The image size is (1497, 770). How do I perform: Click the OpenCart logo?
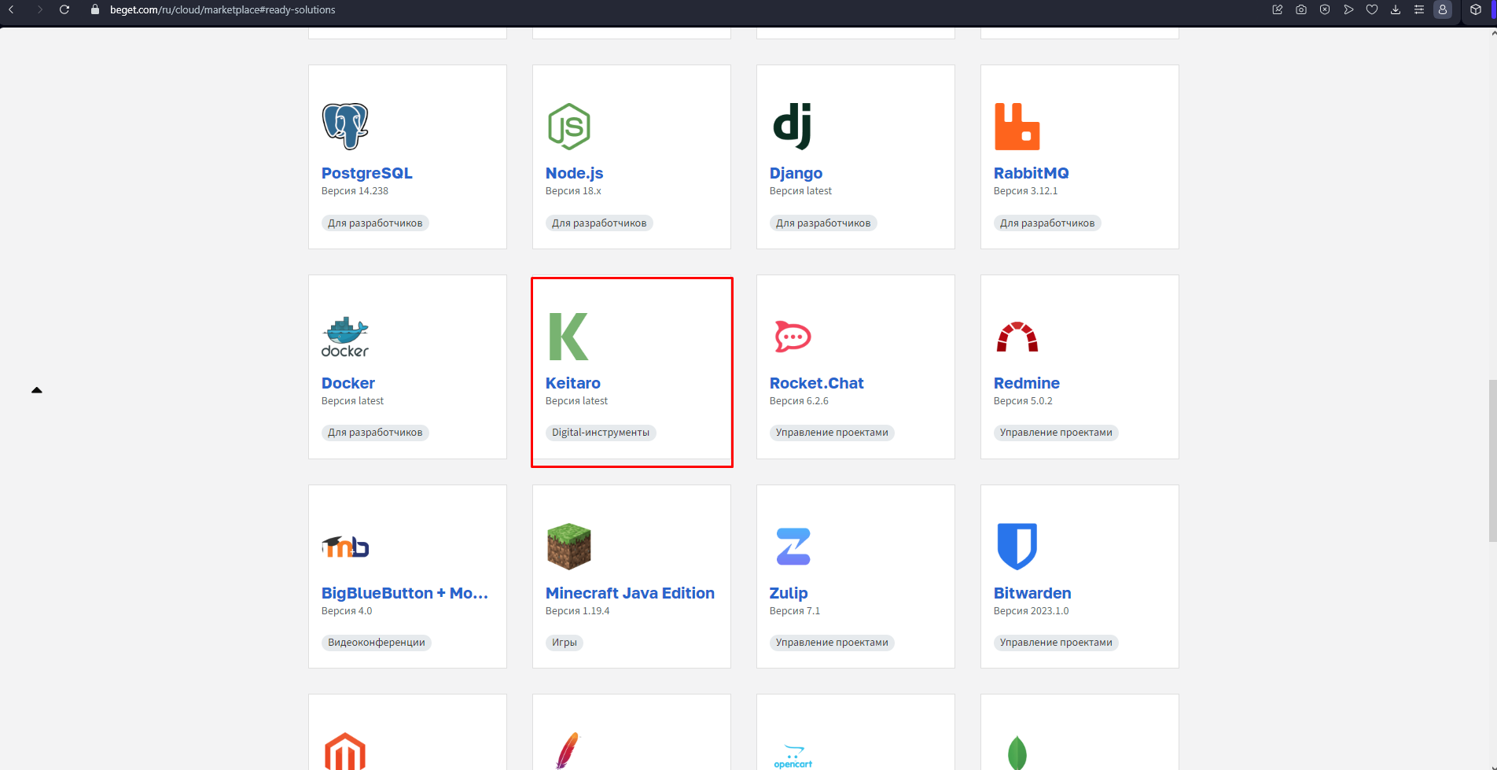pyautogui.click(x=793, y=757)
